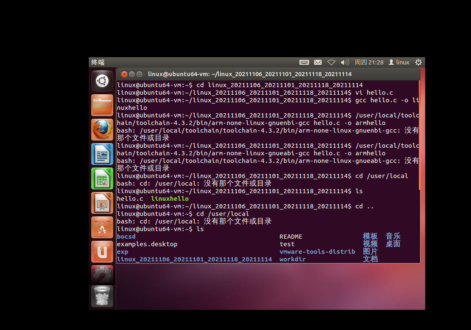Close the terminal window with red button

click(x=124, y=74)
